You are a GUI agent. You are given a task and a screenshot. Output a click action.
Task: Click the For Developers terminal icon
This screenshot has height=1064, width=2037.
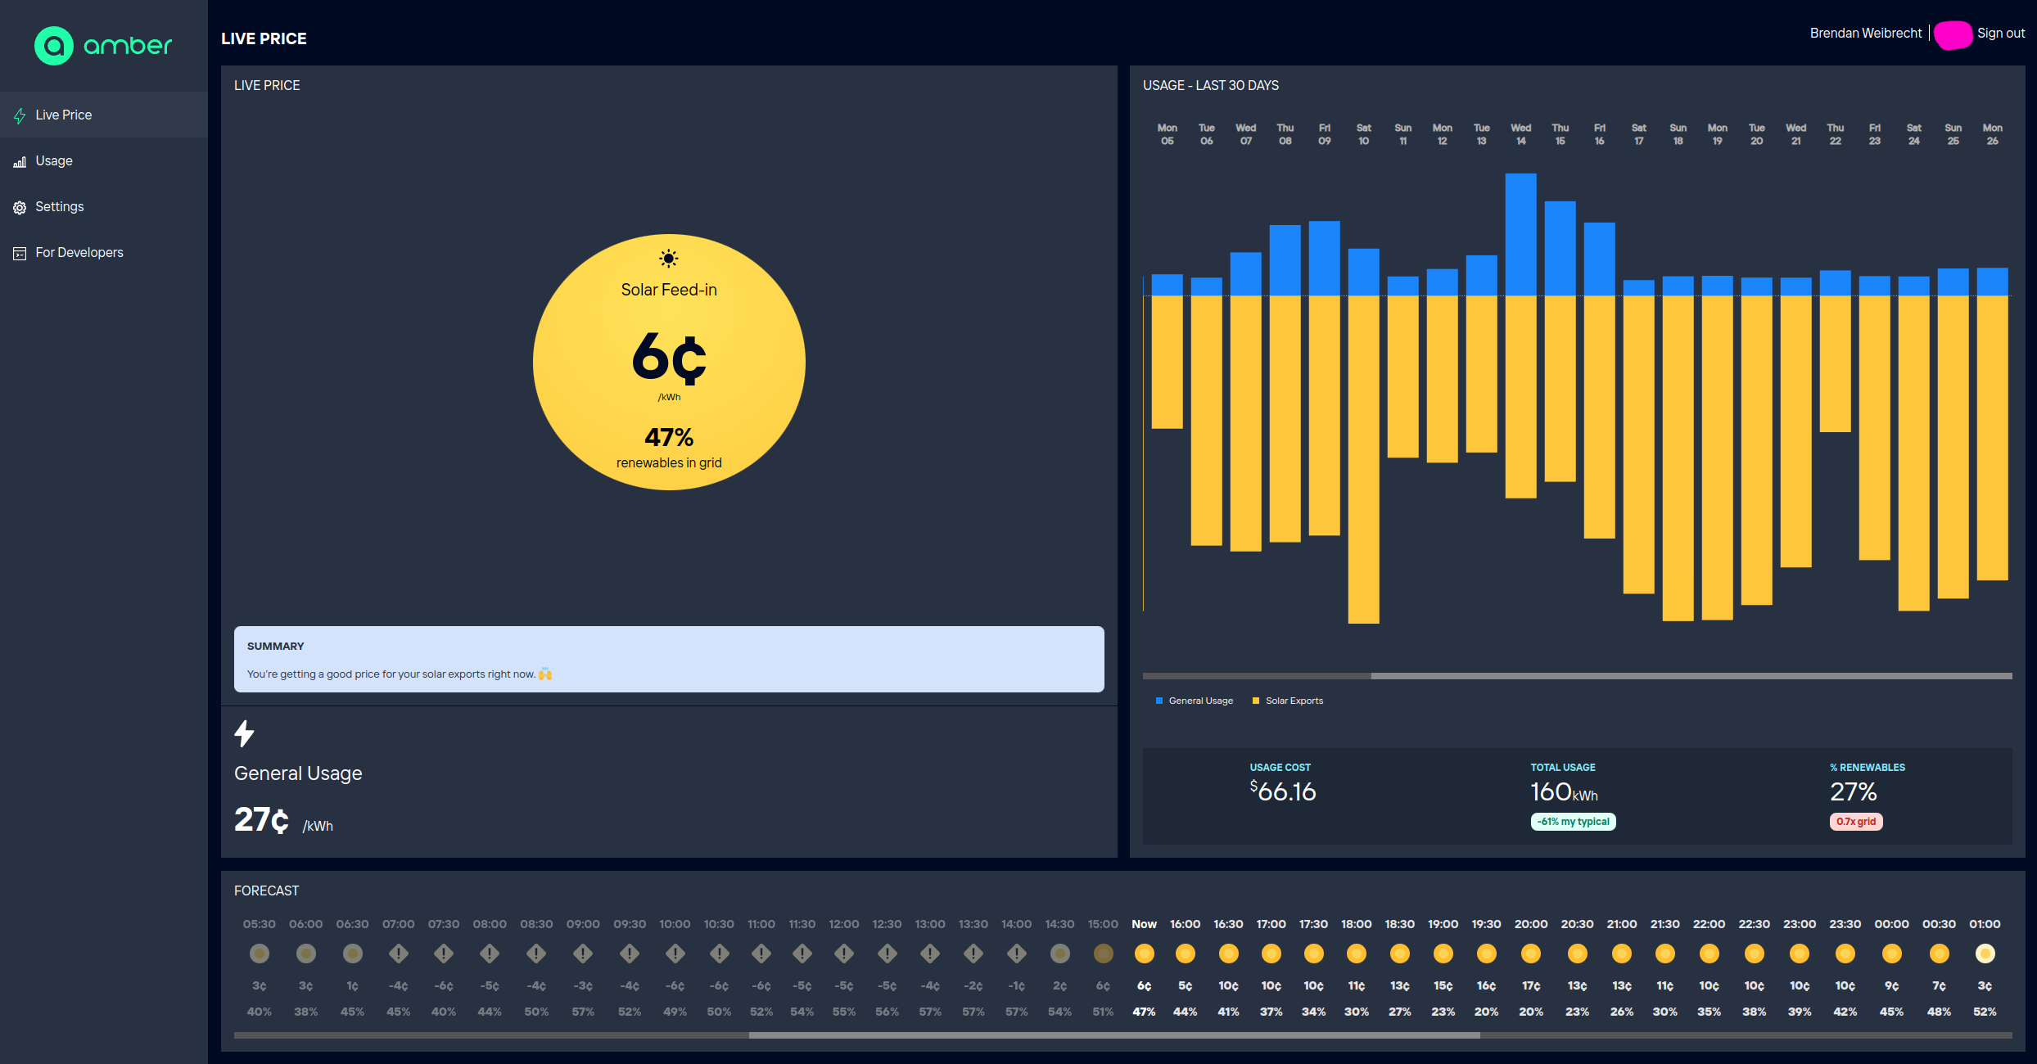coord(20,254)
